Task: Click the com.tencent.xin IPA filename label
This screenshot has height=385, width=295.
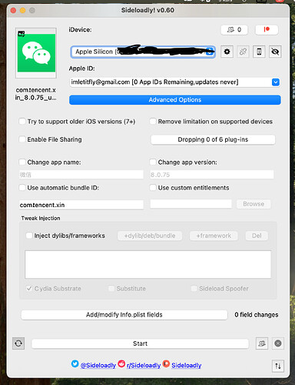Action: coord(36,94)
